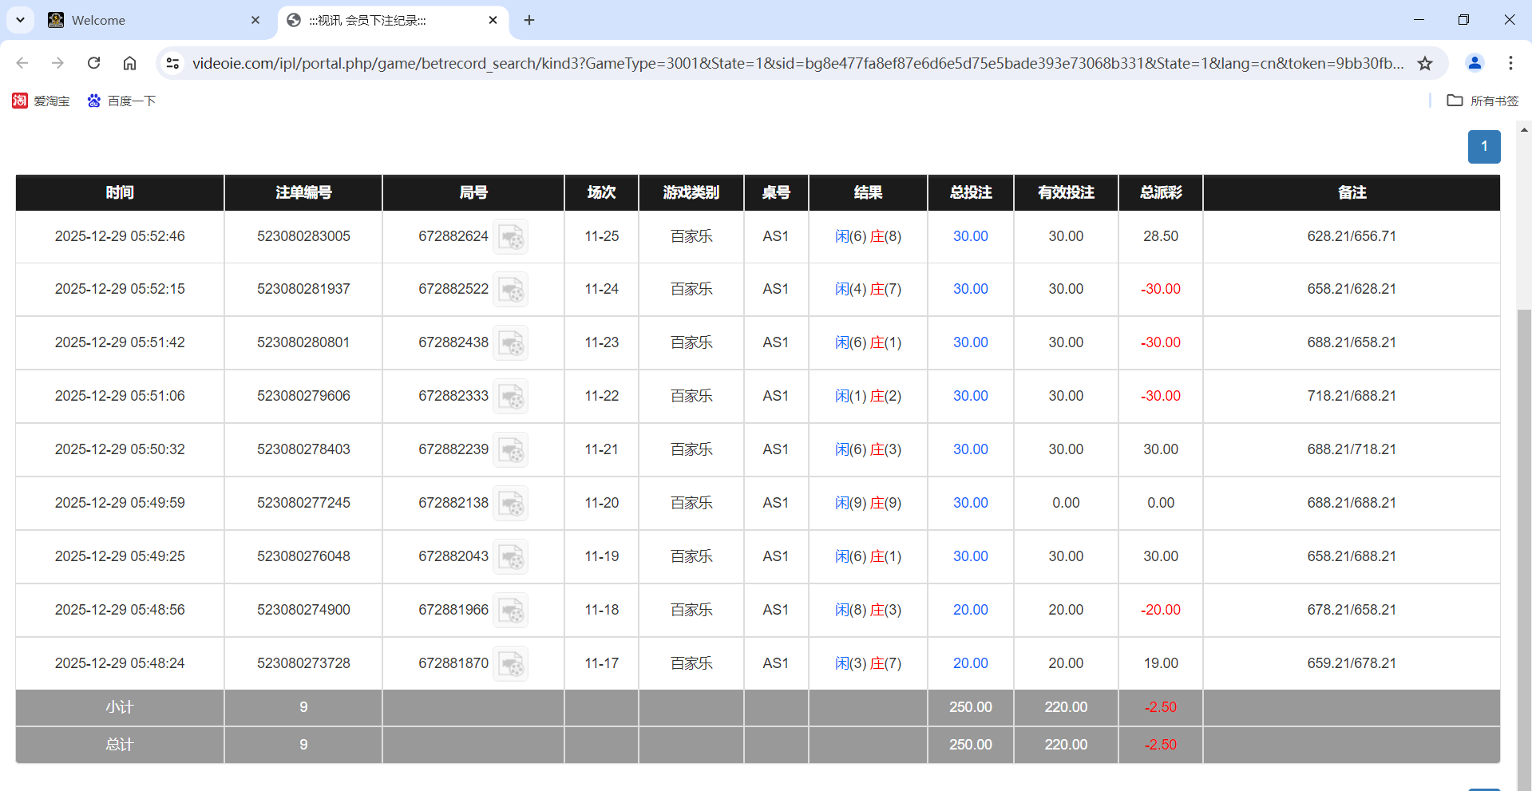Click the Chrome profile avatar
Viewport: 1532px width, 791px height.
[1474, 63]
